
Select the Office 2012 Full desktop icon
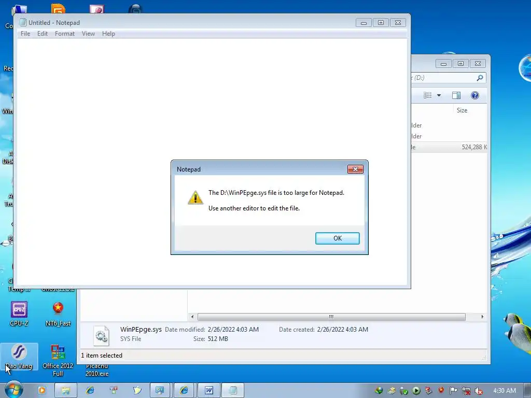coord(58,360)
